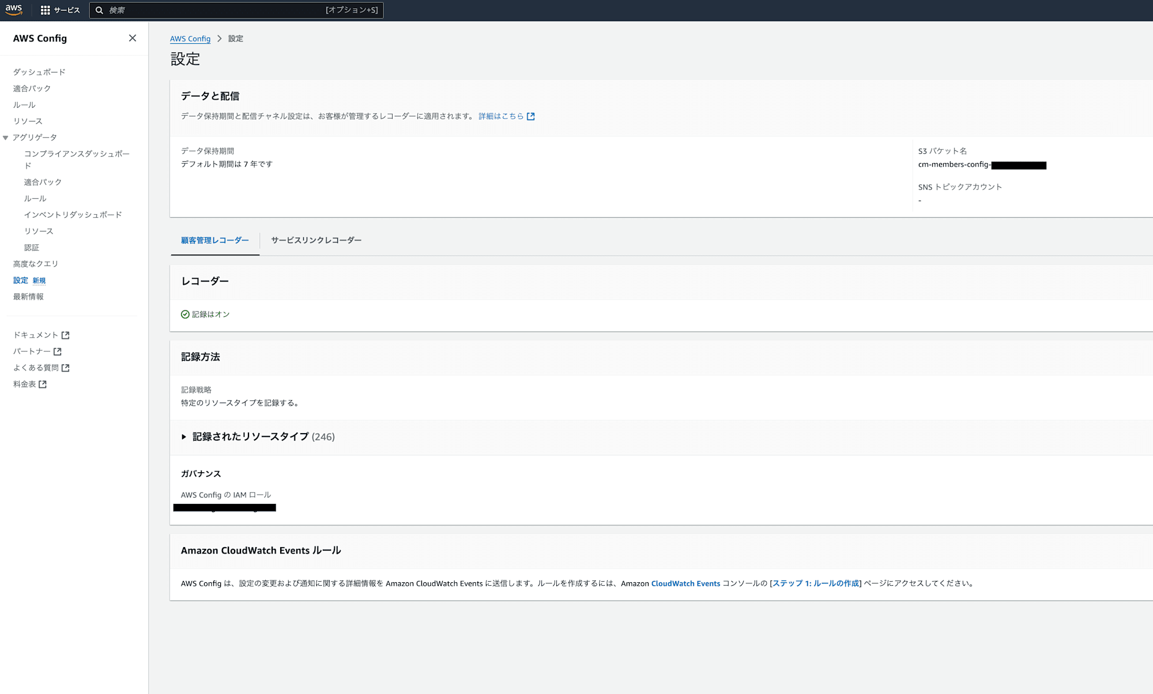This screenshot has height=694, width=1153.
Task: Open ダッシュボード in the sidebar
Action: [39, 72]
